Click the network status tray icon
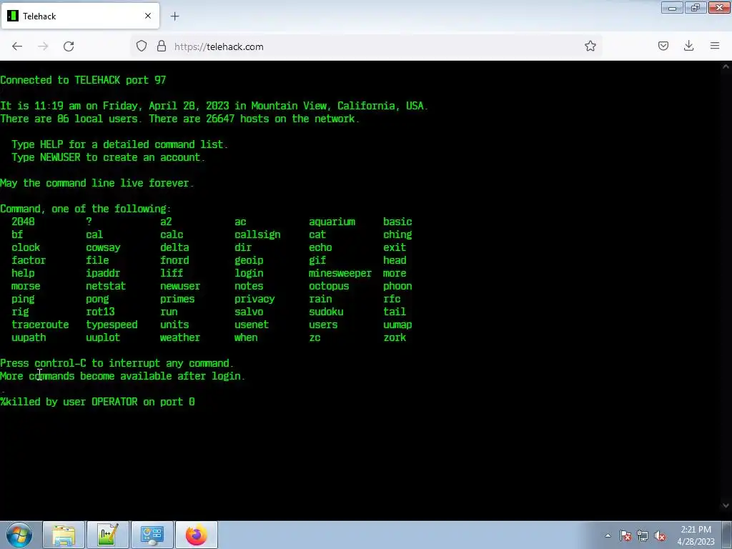This screenshot has width=732, height=549. click(643, 536)
